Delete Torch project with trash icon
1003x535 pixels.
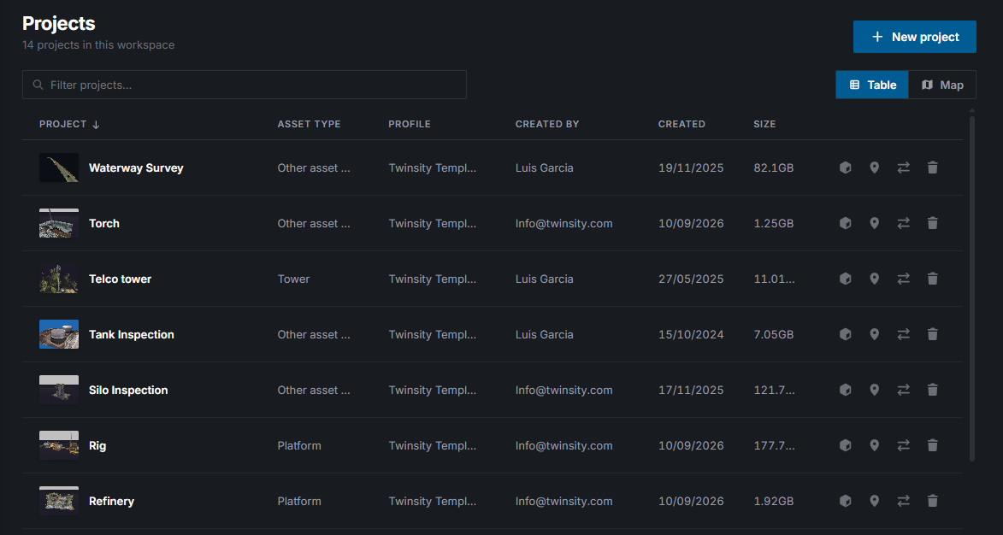click(x=933, y=223)
